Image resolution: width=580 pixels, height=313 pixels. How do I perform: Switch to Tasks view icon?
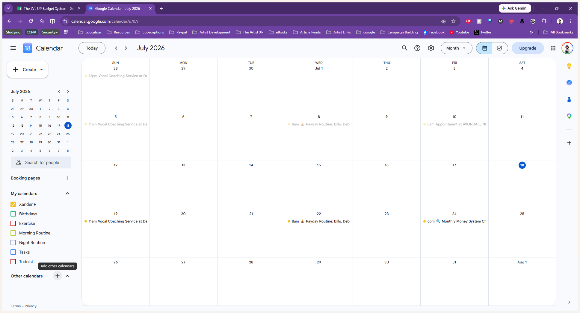pos(499,48)
